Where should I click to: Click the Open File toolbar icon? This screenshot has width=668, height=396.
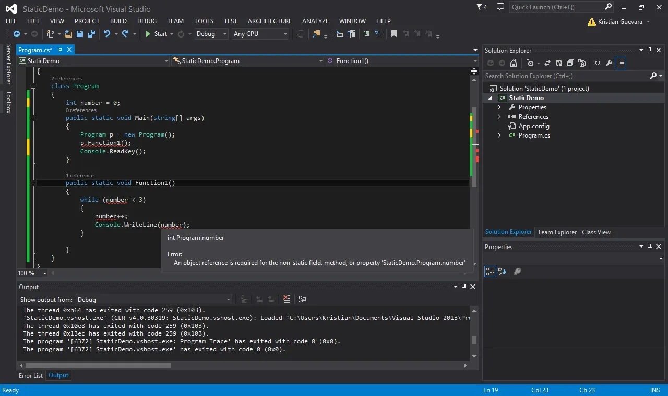coord(68,34)
